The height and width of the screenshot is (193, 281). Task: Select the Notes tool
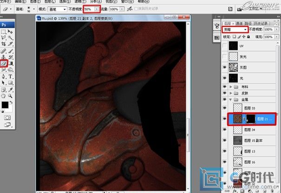3,90
